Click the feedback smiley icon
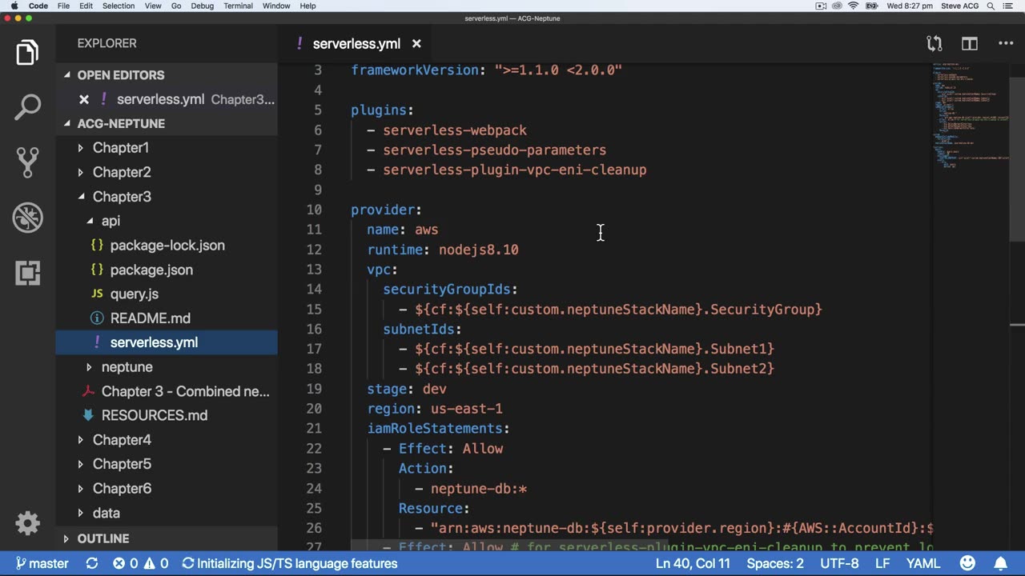 point(967,563)
